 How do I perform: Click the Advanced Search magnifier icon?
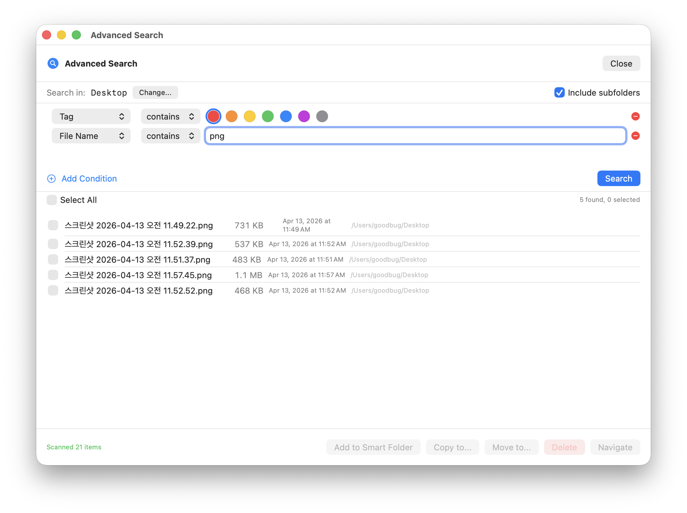(53, 63)
